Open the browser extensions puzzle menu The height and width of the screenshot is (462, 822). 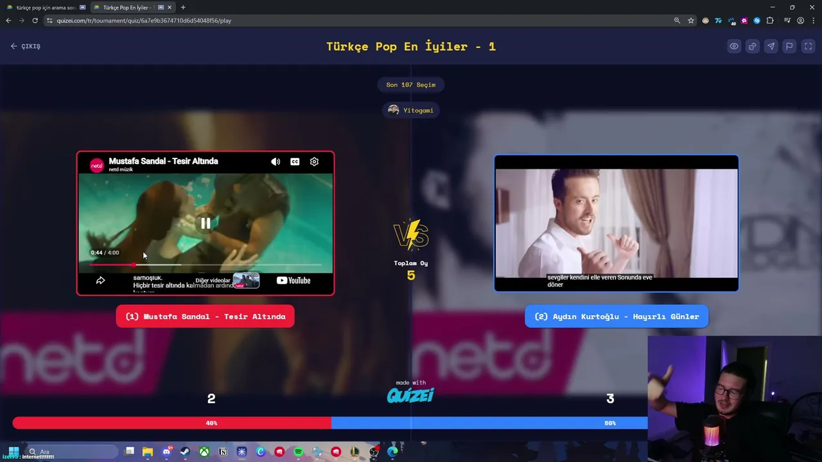tap(770, 21)
